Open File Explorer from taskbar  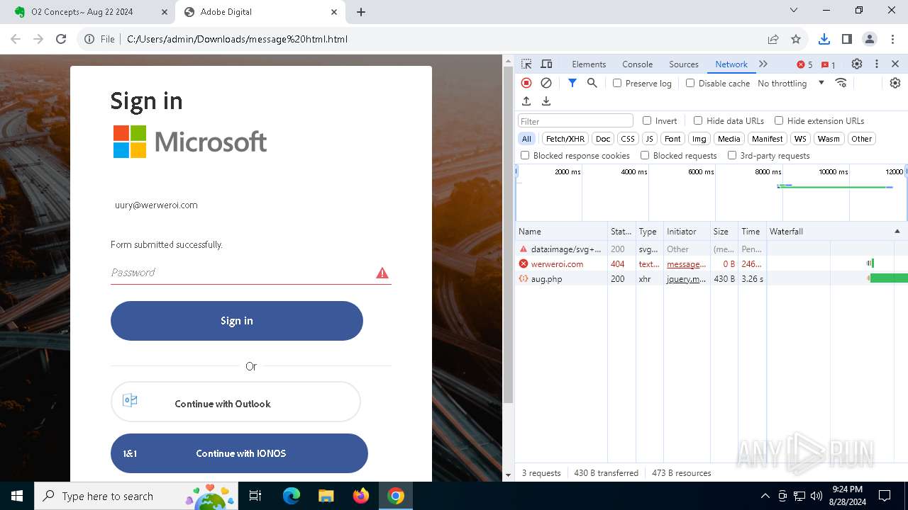click(x=326, y=496)
